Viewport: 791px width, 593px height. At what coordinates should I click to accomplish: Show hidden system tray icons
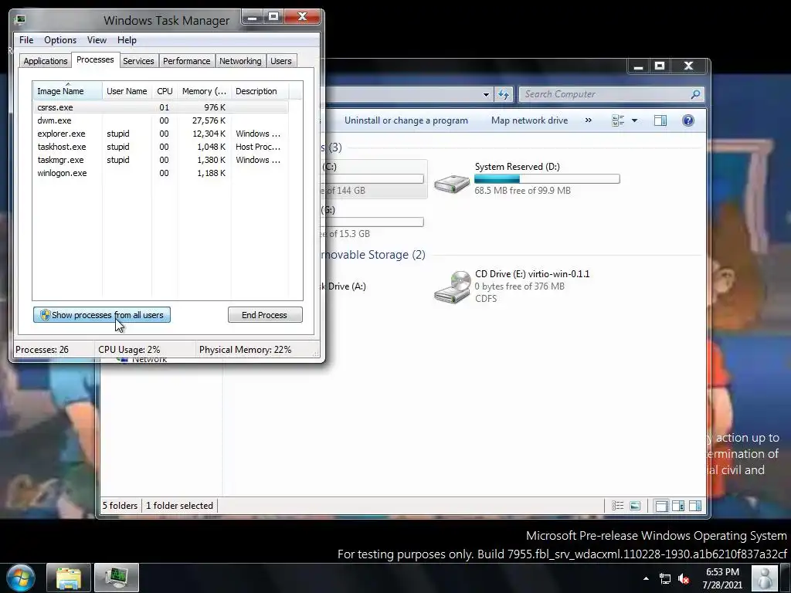click(x=646, y=578)
